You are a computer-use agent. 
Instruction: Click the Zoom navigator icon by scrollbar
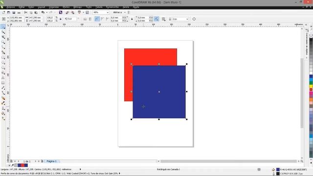click(302, 161)
